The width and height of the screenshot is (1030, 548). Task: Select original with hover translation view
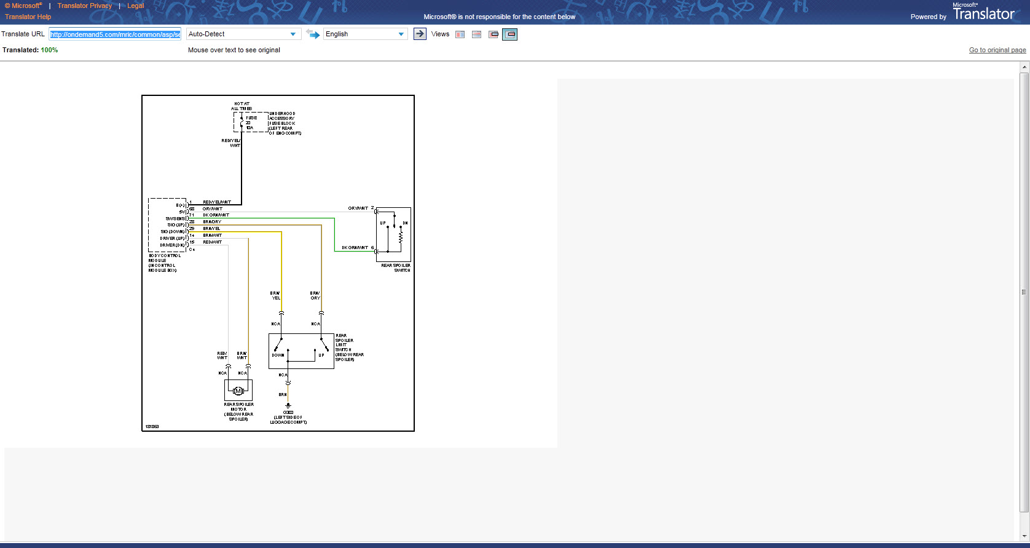tap(493, 34)
